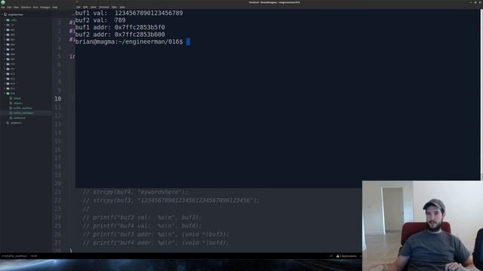Screen dimensions: 483x271
Task: Click the deprecation warning icon in status bar
Action: [x=337, y=256]
